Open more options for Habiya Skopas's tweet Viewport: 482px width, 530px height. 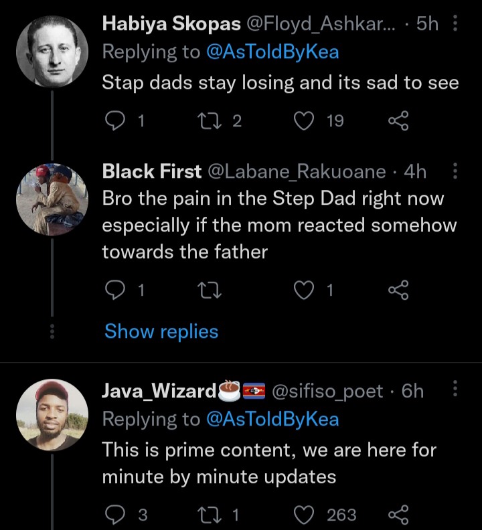click(455, 23)
